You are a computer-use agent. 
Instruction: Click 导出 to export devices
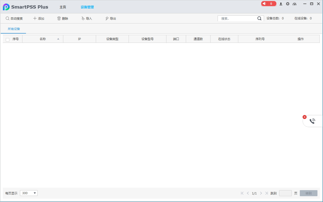[111, 18]
